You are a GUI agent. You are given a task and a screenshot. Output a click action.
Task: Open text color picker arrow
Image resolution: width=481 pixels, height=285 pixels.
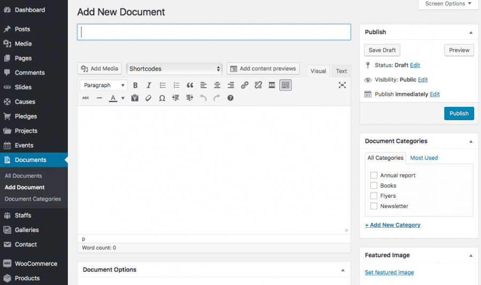tap(123, 98)
